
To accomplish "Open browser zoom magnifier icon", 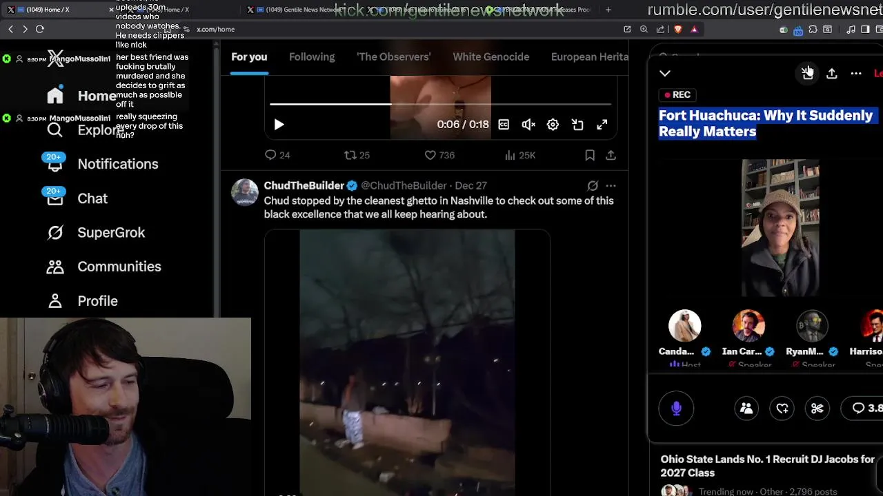I will [644, 29].
